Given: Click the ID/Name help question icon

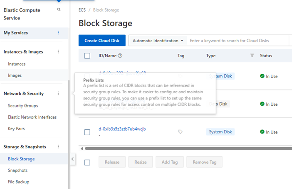Looking at the screenshot, I should tap(120, 56).
